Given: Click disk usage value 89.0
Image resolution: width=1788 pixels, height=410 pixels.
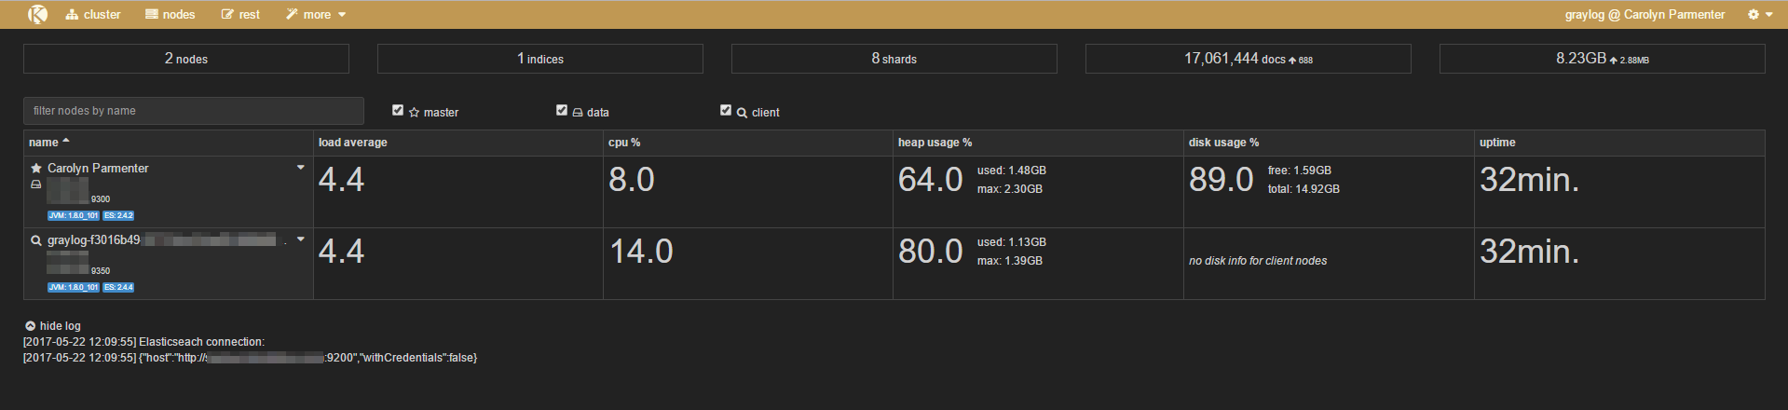Looking at the screenshot, I should (1222, 180).
